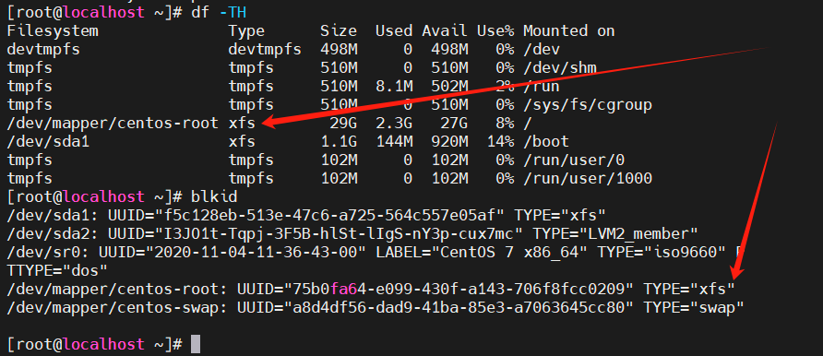This screenshot has height=356, width=823.
Task: Select the '1.1G' size value
Action: (339, 141)
